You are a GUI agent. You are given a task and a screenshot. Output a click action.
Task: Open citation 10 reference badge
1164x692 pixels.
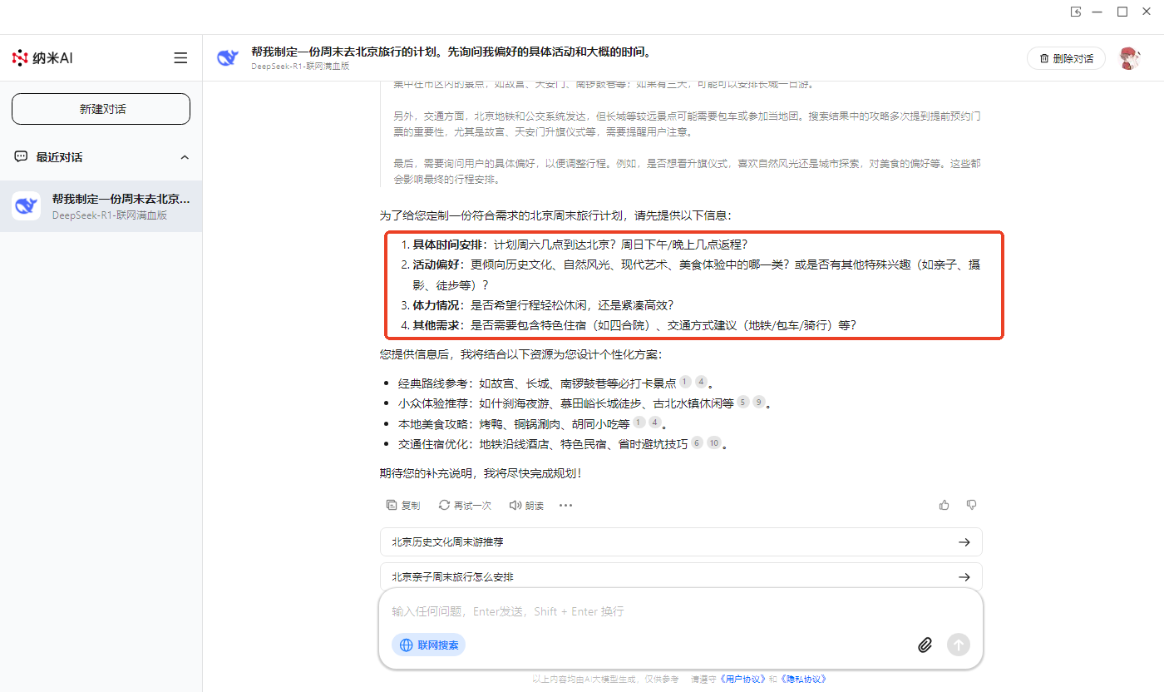[x=714, y=443]
